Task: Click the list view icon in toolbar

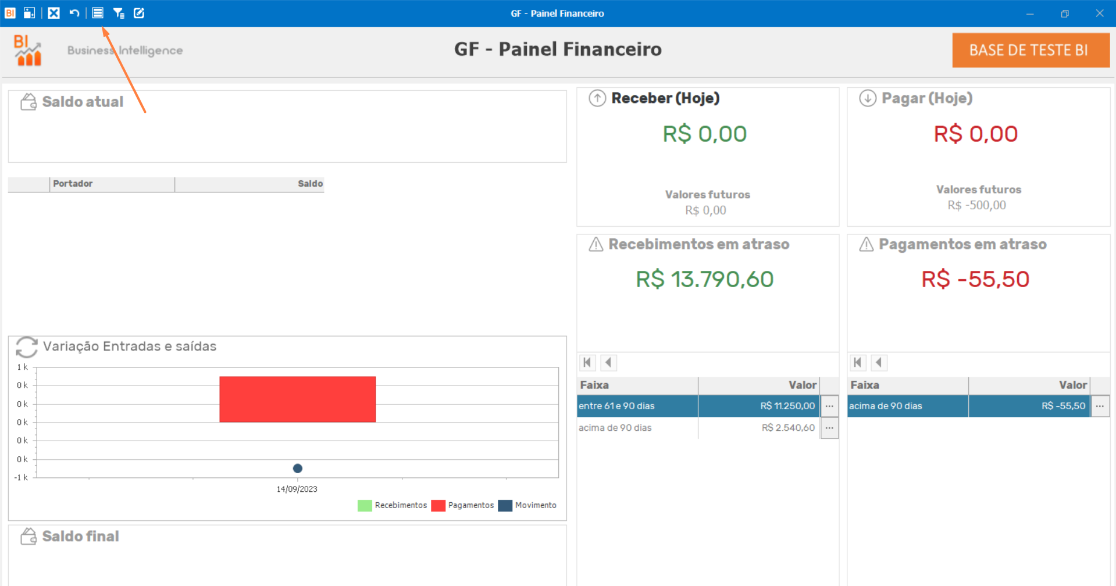Action: [98, 13]
